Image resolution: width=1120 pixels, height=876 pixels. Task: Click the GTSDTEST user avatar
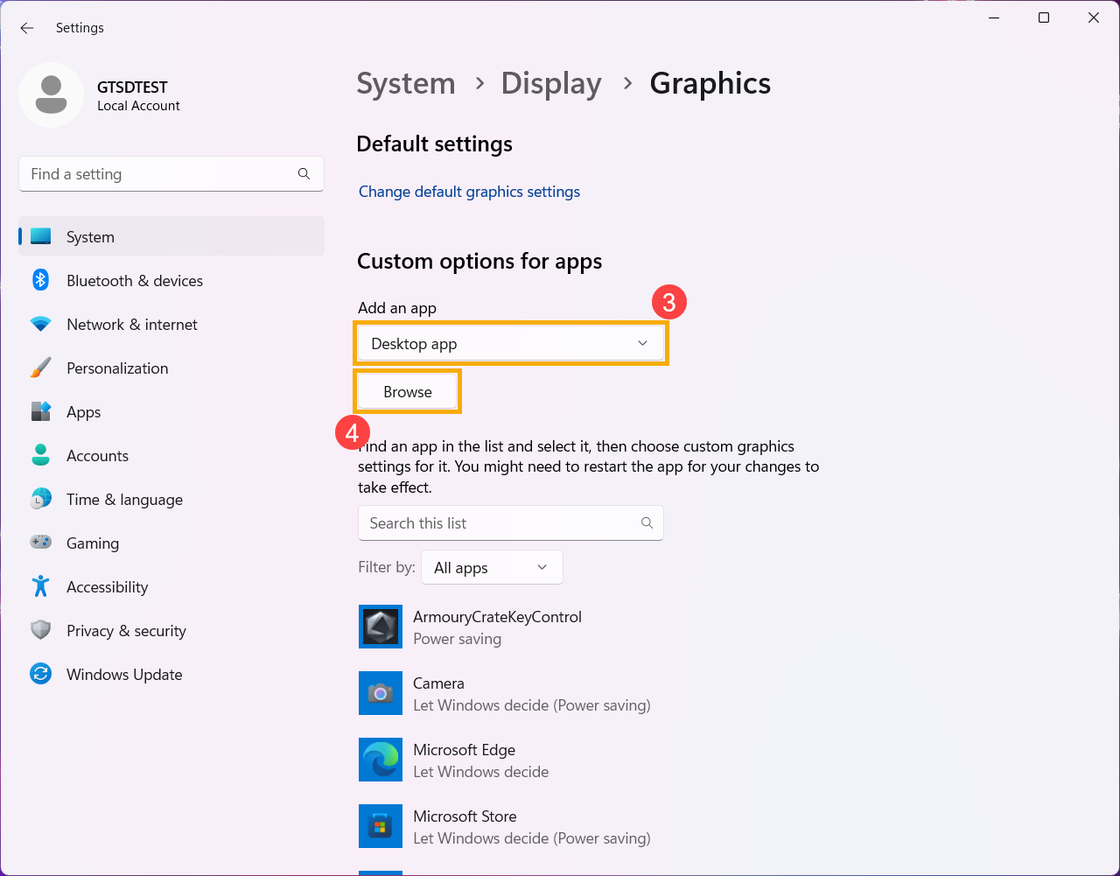[x=51, y=95]
